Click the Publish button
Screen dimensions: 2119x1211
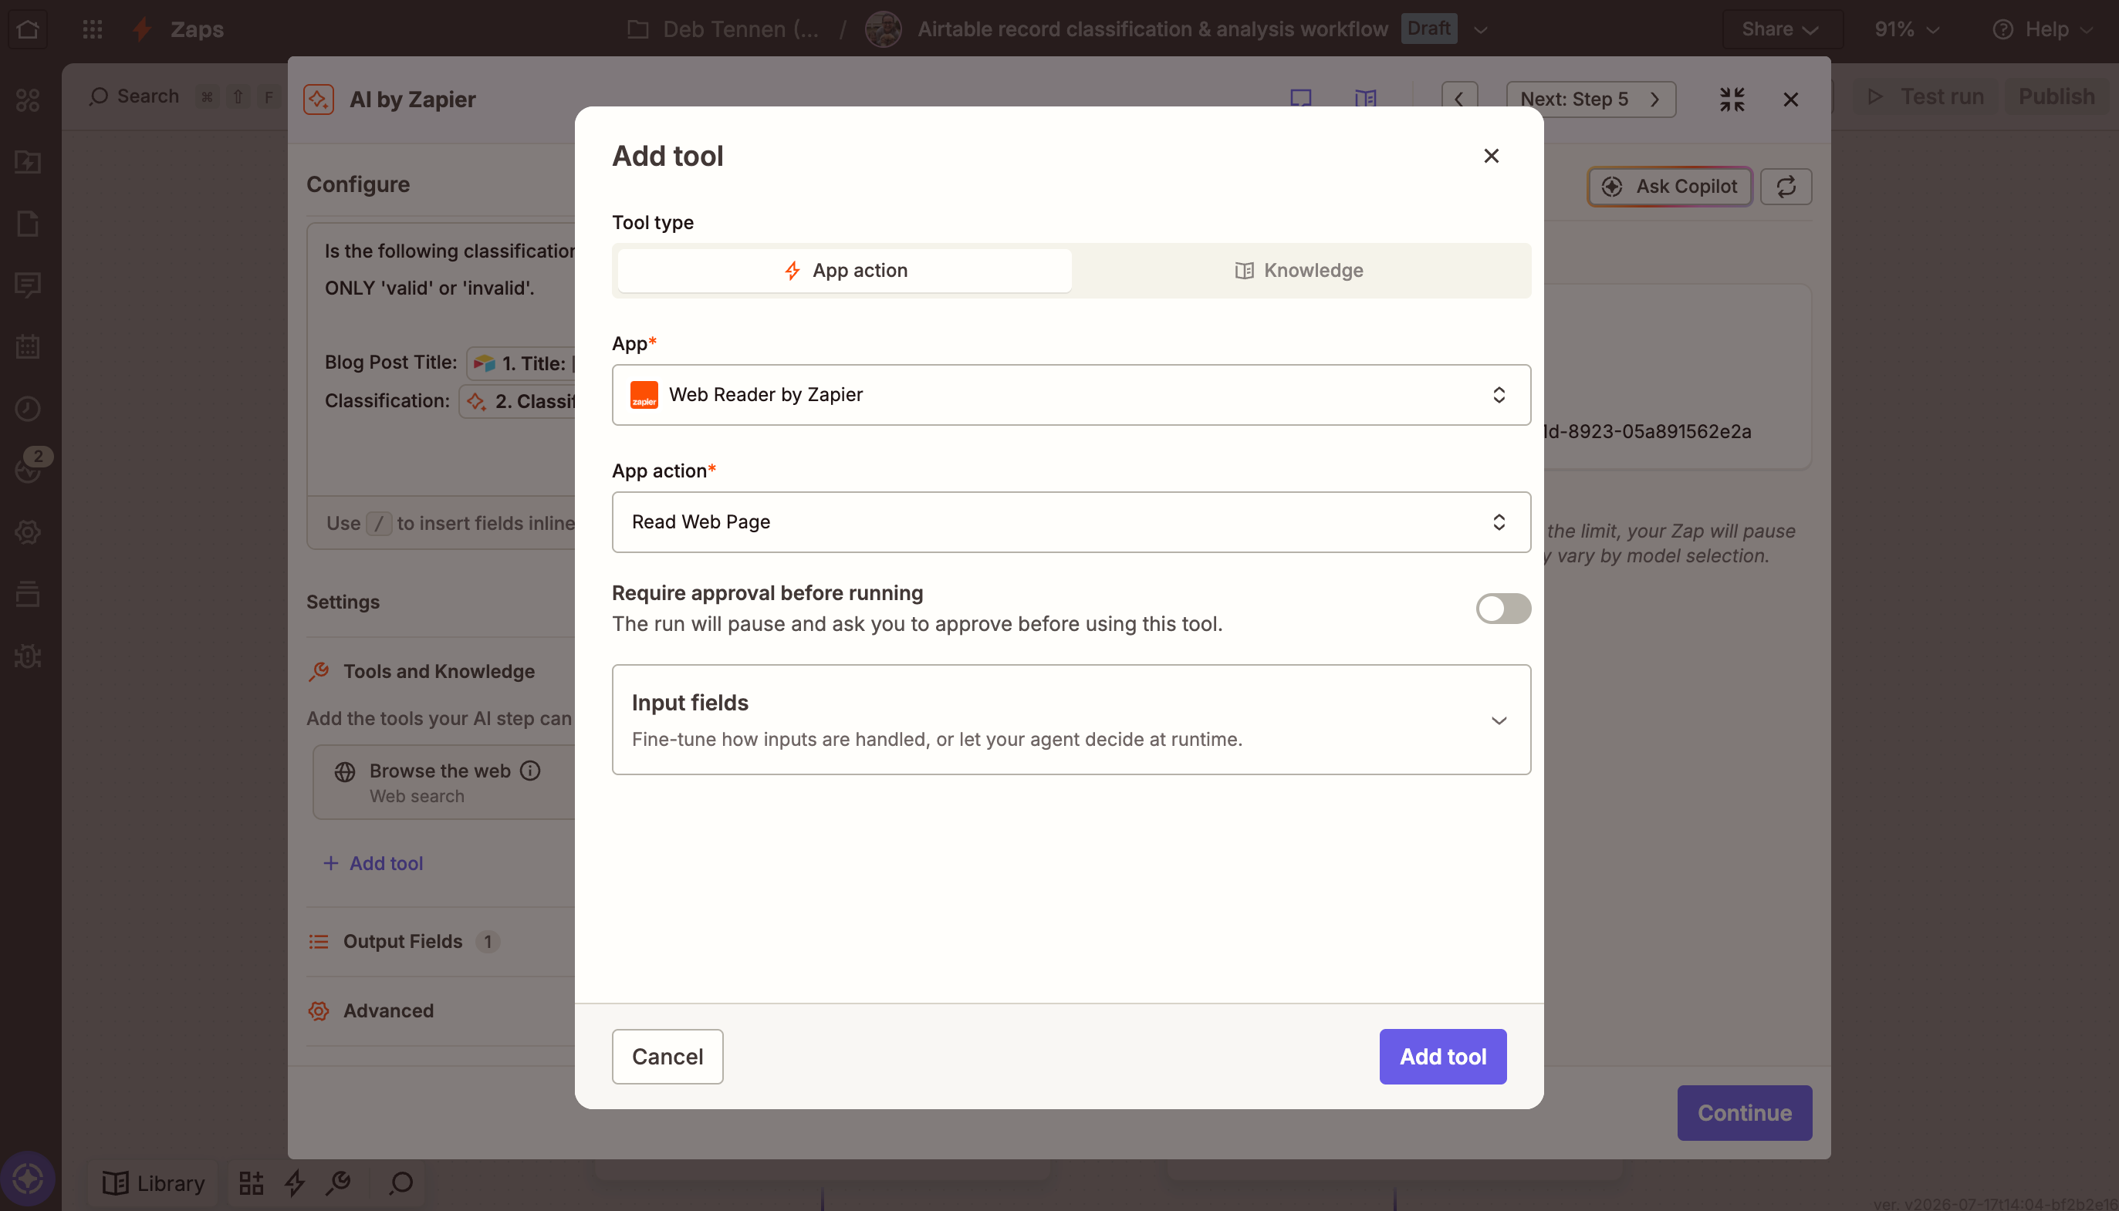2056,96
